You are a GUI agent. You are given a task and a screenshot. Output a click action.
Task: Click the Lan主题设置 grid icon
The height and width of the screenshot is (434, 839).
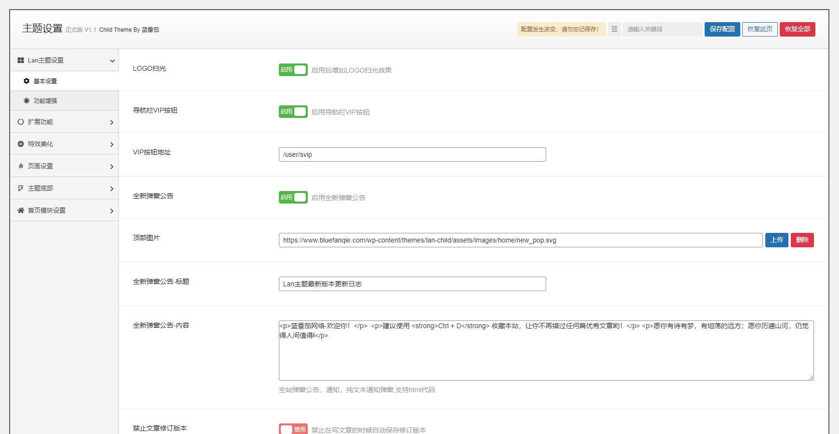(20, 60)
